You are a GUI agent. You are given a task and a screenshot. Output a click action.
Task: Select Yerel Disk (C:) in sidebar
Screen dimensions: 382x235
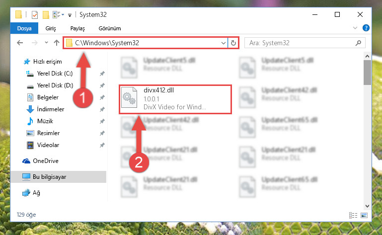55,74
